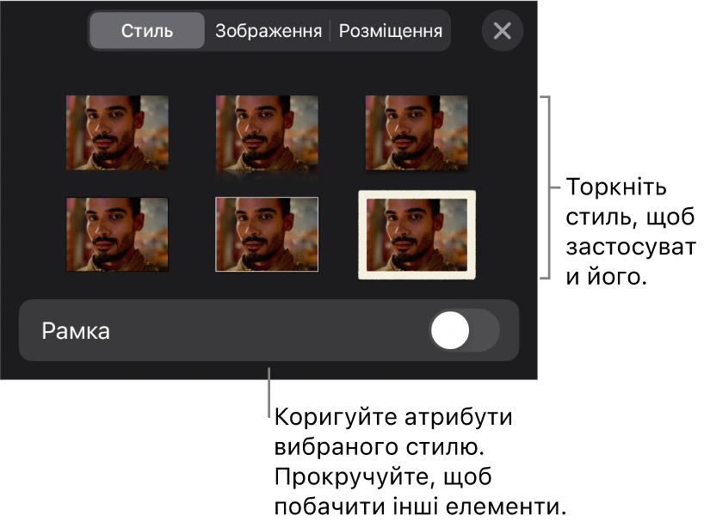This screenshot has height=528, width=710.
Task: Close the format panel with X button
Action: click(x=502, y=31)
